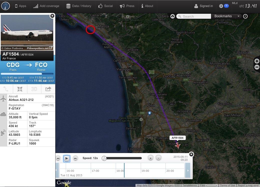
Task: Open the Terms of Use link
Action: point(227,186)
